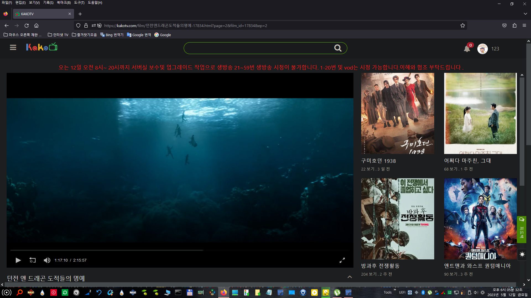
Task: Click the username 123
Action: [495, 49]
